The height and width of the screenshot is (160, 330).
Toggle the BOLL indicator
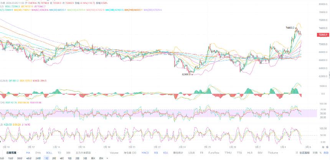49,153
